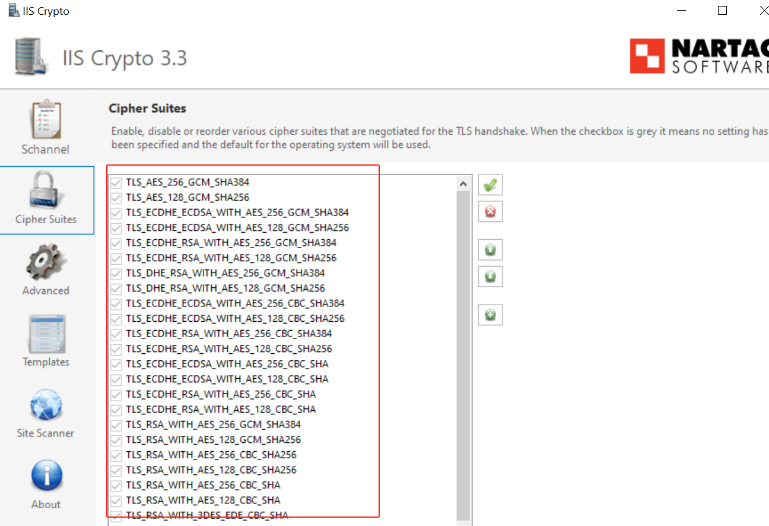Click the Cipher Suites heading text
This screenshot has height=526, width=769.
click(x=148, y=108)
